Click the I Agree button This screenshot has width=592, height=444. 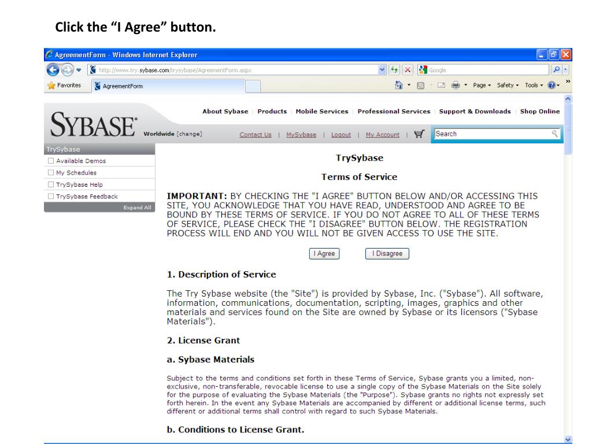[324, 254]
